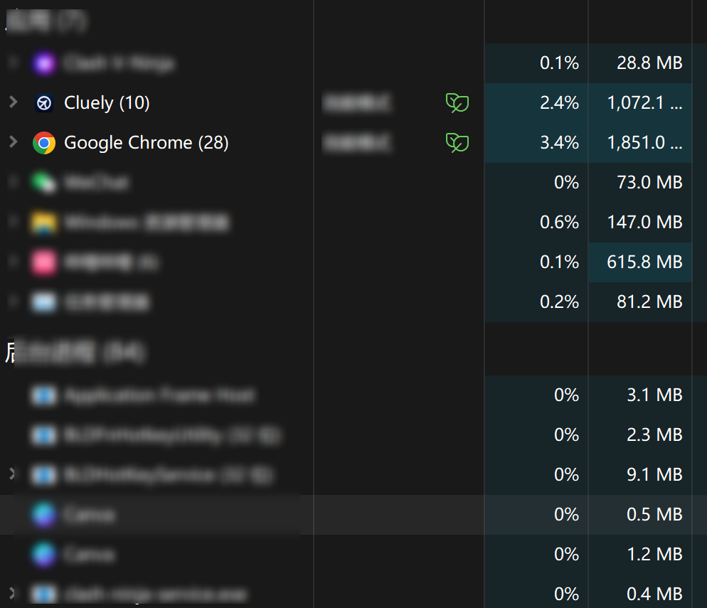Click the Canva icon in the highlighted row
This screenshot has height=608, width=707.
pyautogui.click(x=44, y=514)
